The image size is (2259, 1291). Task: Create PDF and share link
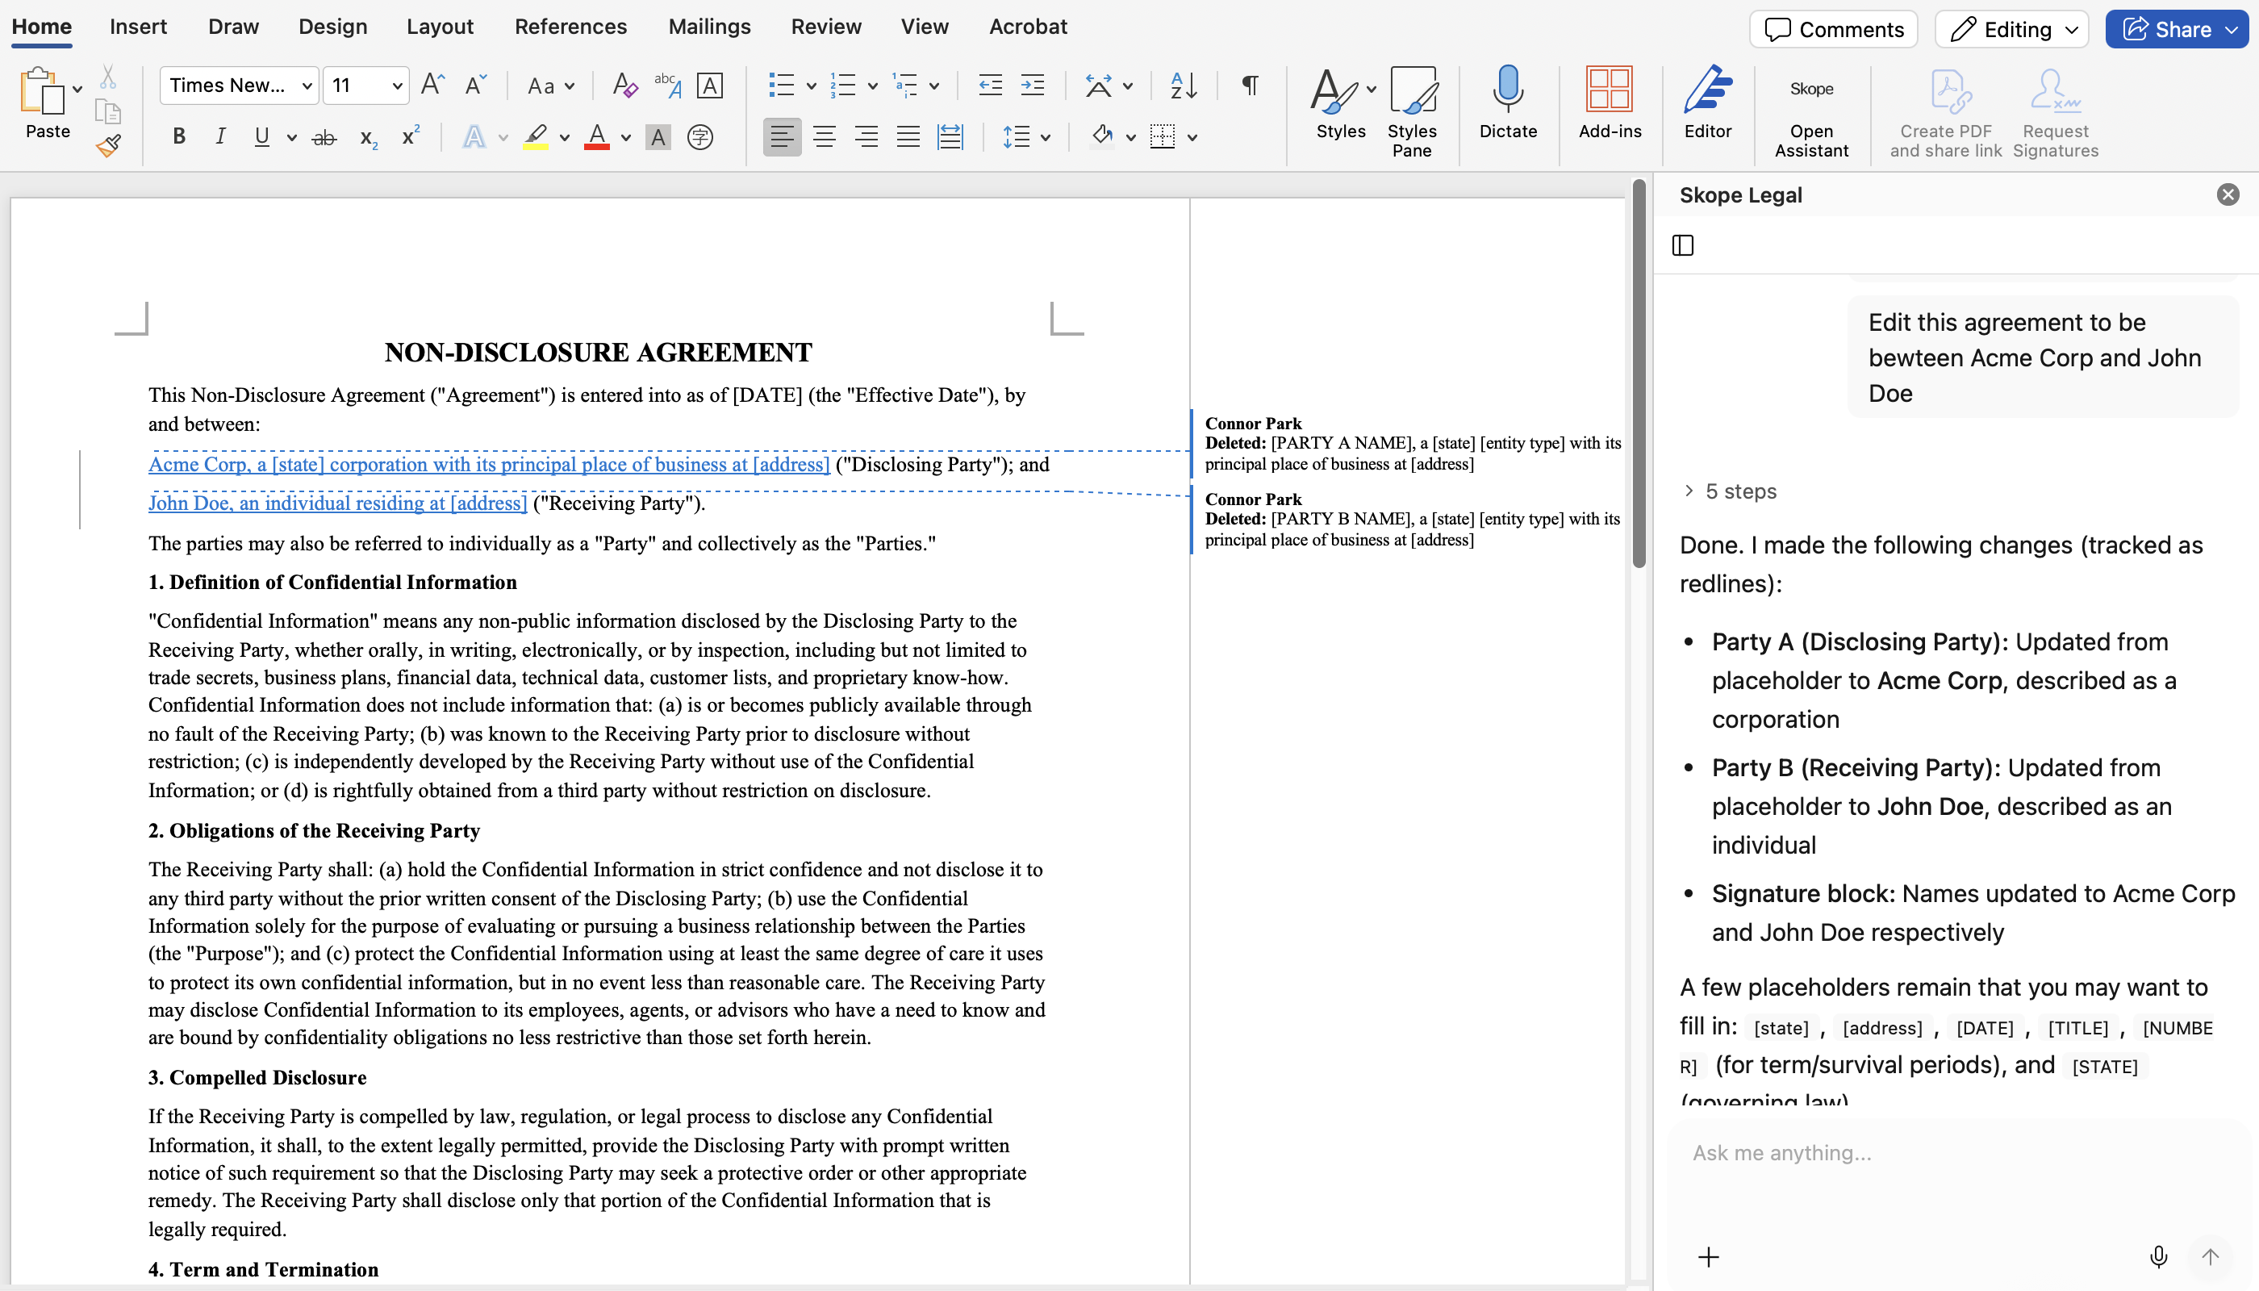click(x=1947, y=111)
